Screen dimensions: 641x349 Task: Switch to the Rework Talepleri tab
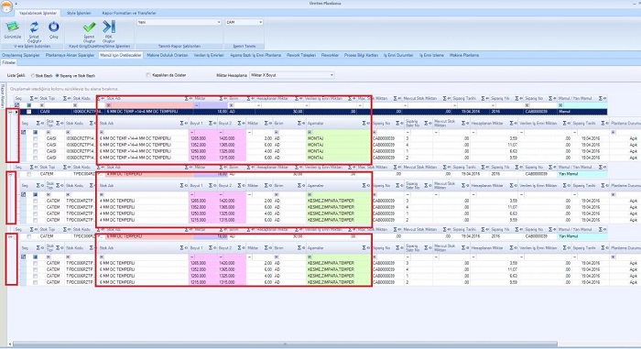click(x=301, y=55)
